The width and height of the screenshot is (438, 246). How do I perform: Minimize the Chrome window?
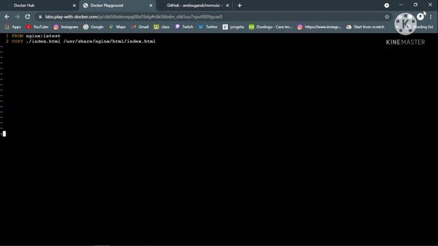[x=401, y=5]
